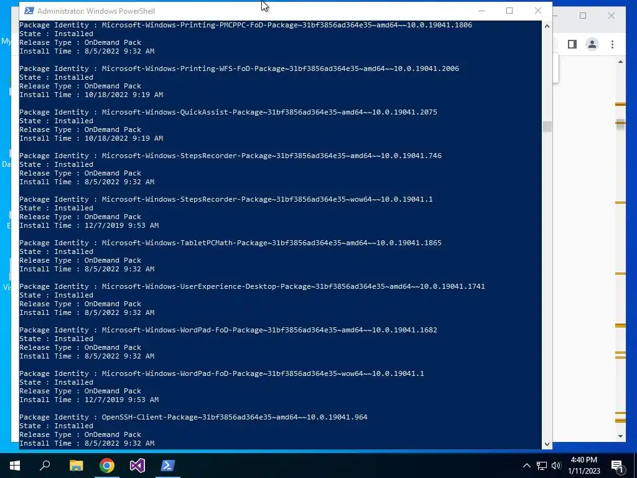Screen dimensions: 637x478
Task: Switch to Google Chrome in the taskbar
Action: pos(107,466)
